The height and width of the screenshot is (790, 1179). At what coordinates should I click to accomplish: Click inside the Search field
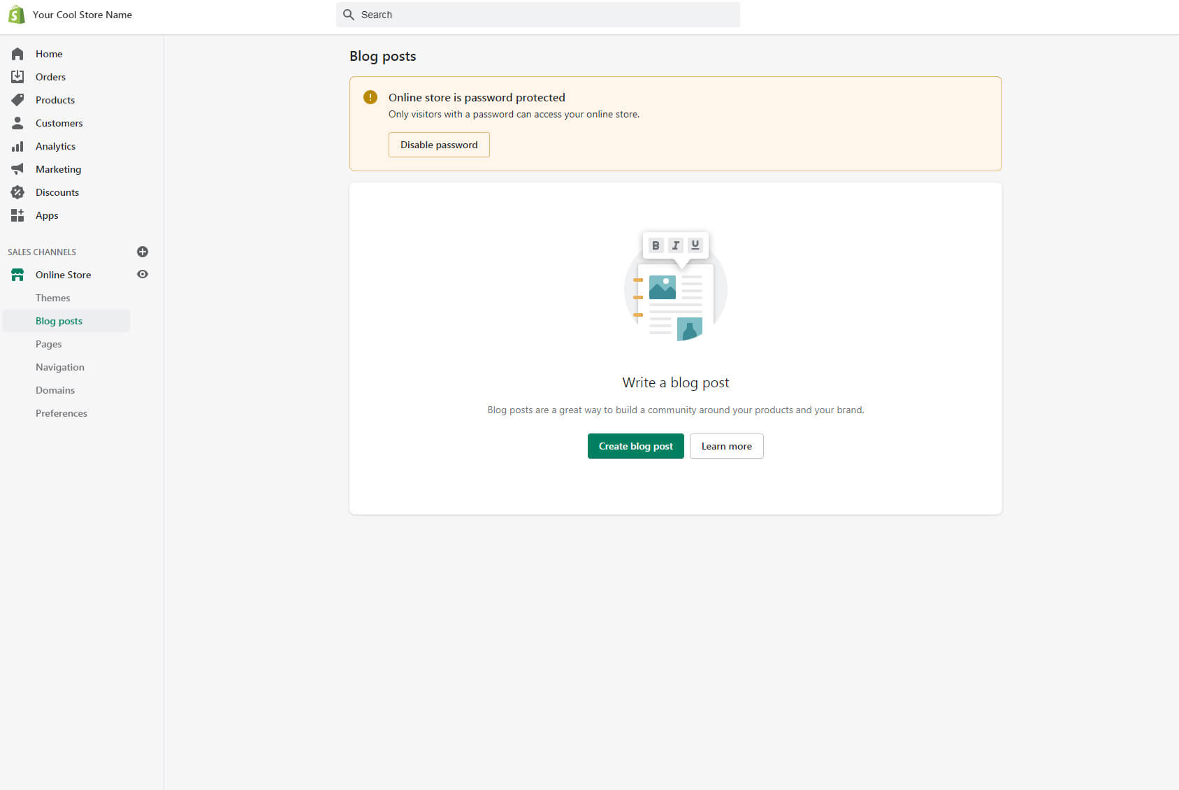pyautogui.click(x=537, y=14)
